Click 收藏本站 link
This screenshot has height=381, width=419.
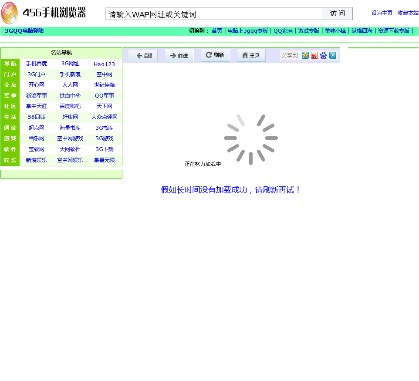[408, 13]
